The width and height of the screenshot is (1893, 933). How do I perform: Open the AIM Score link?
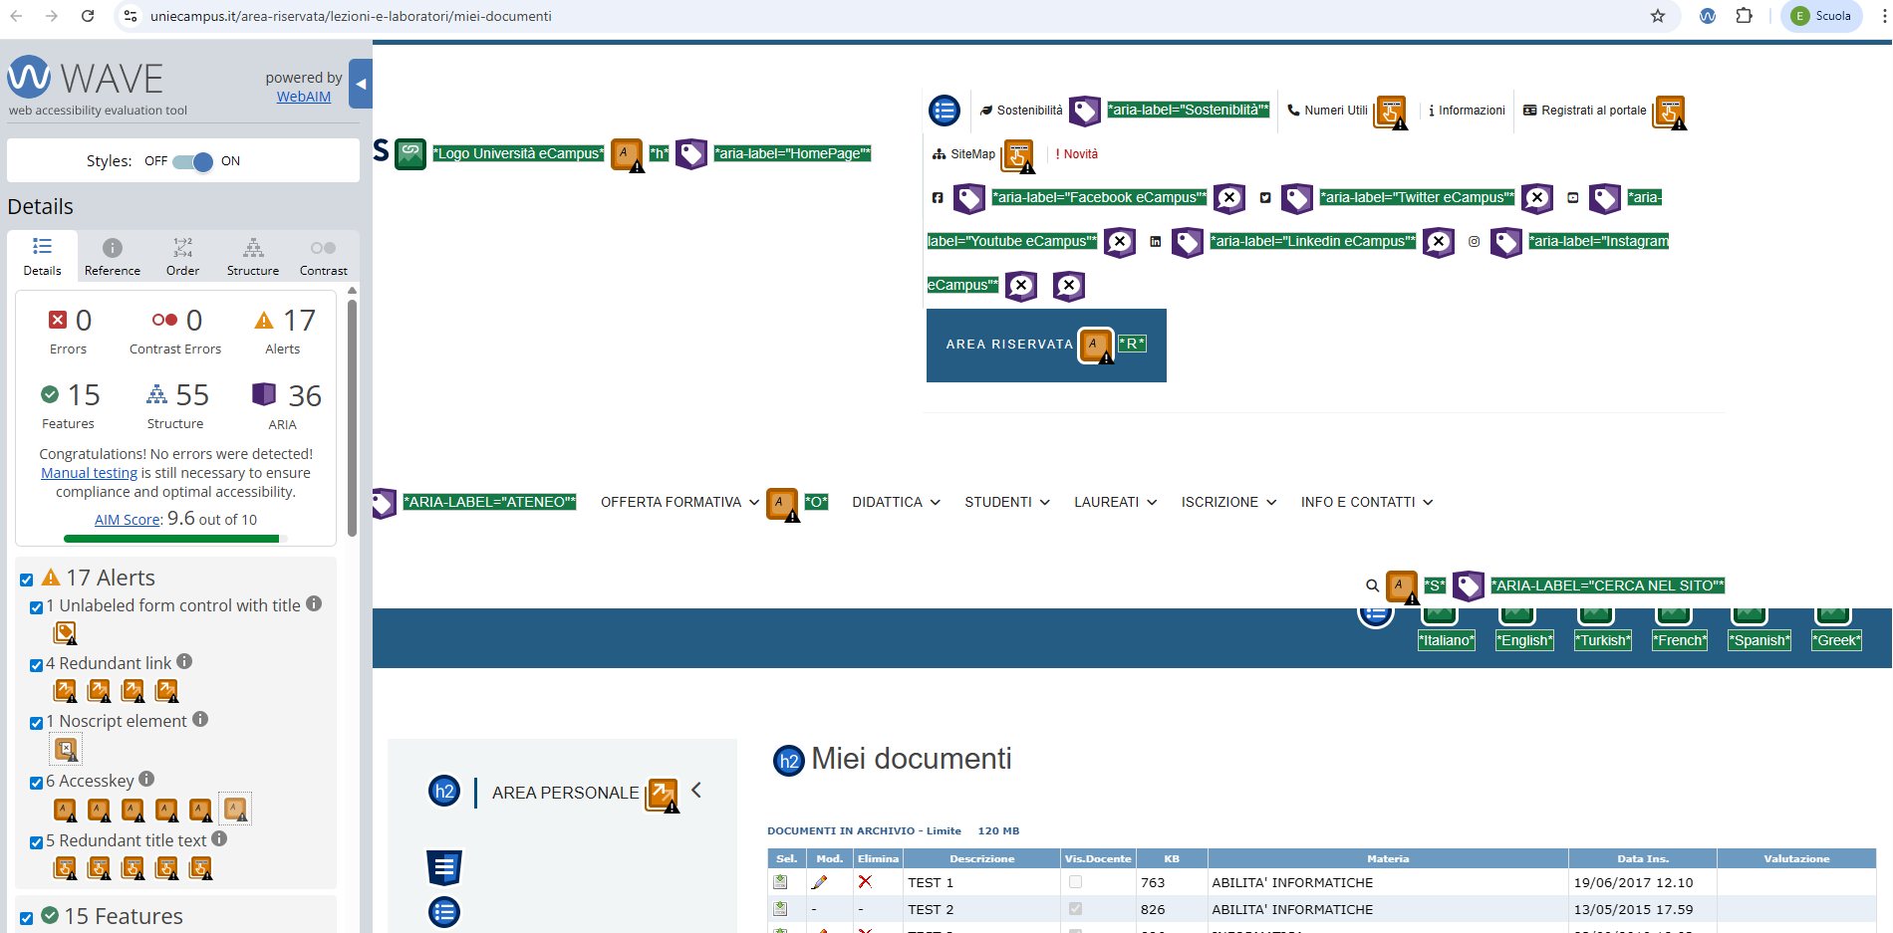click(x=128, y=520)
